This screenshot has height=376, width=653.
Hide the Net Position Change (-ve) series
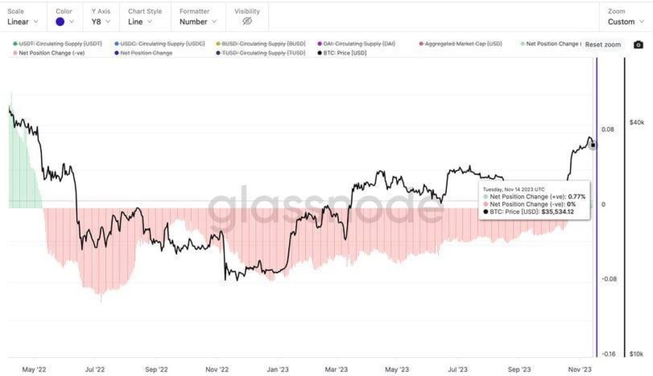[x=49, y=53]
